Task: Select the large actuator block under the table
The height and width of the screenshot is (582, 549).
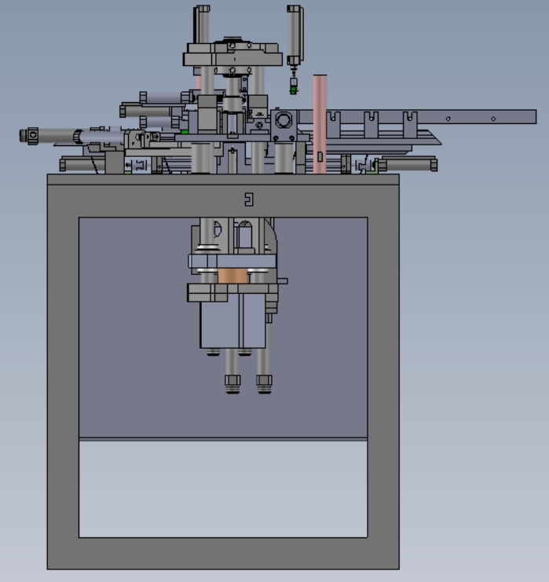Action: point(232,320)
